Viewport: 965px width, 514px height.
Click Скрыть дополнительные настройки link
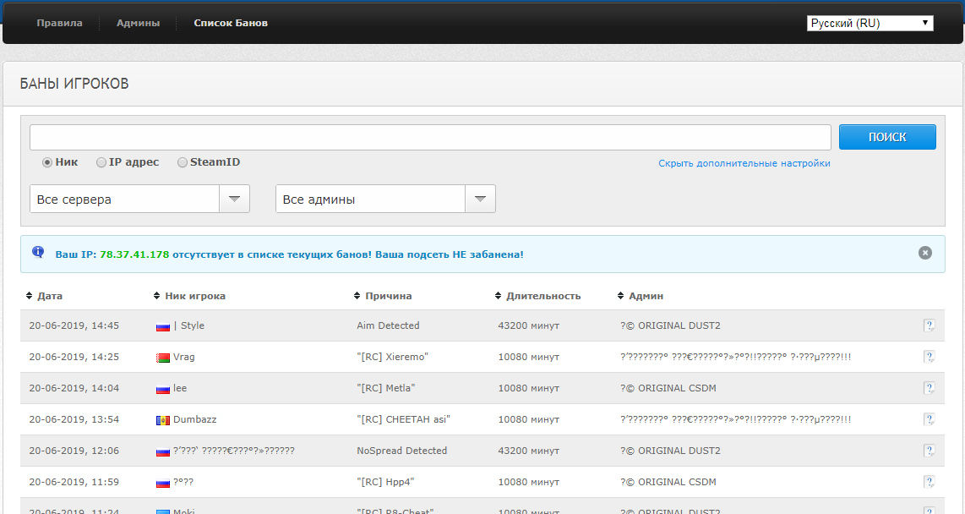(x=744, y=163)
